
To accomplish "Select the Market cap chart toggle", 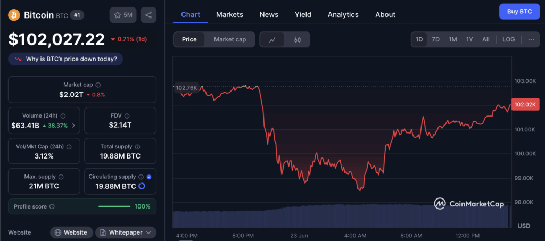I will [x=230, y=39].
